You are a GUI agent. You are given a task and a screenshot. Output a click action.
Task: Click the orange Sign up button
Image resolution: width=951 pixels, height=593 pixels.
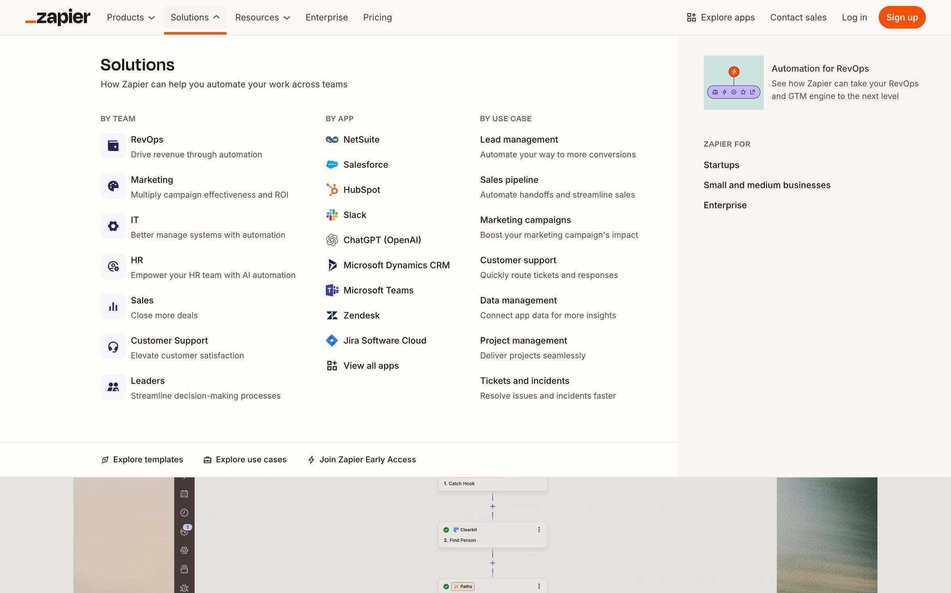click(x=902, y=17)
